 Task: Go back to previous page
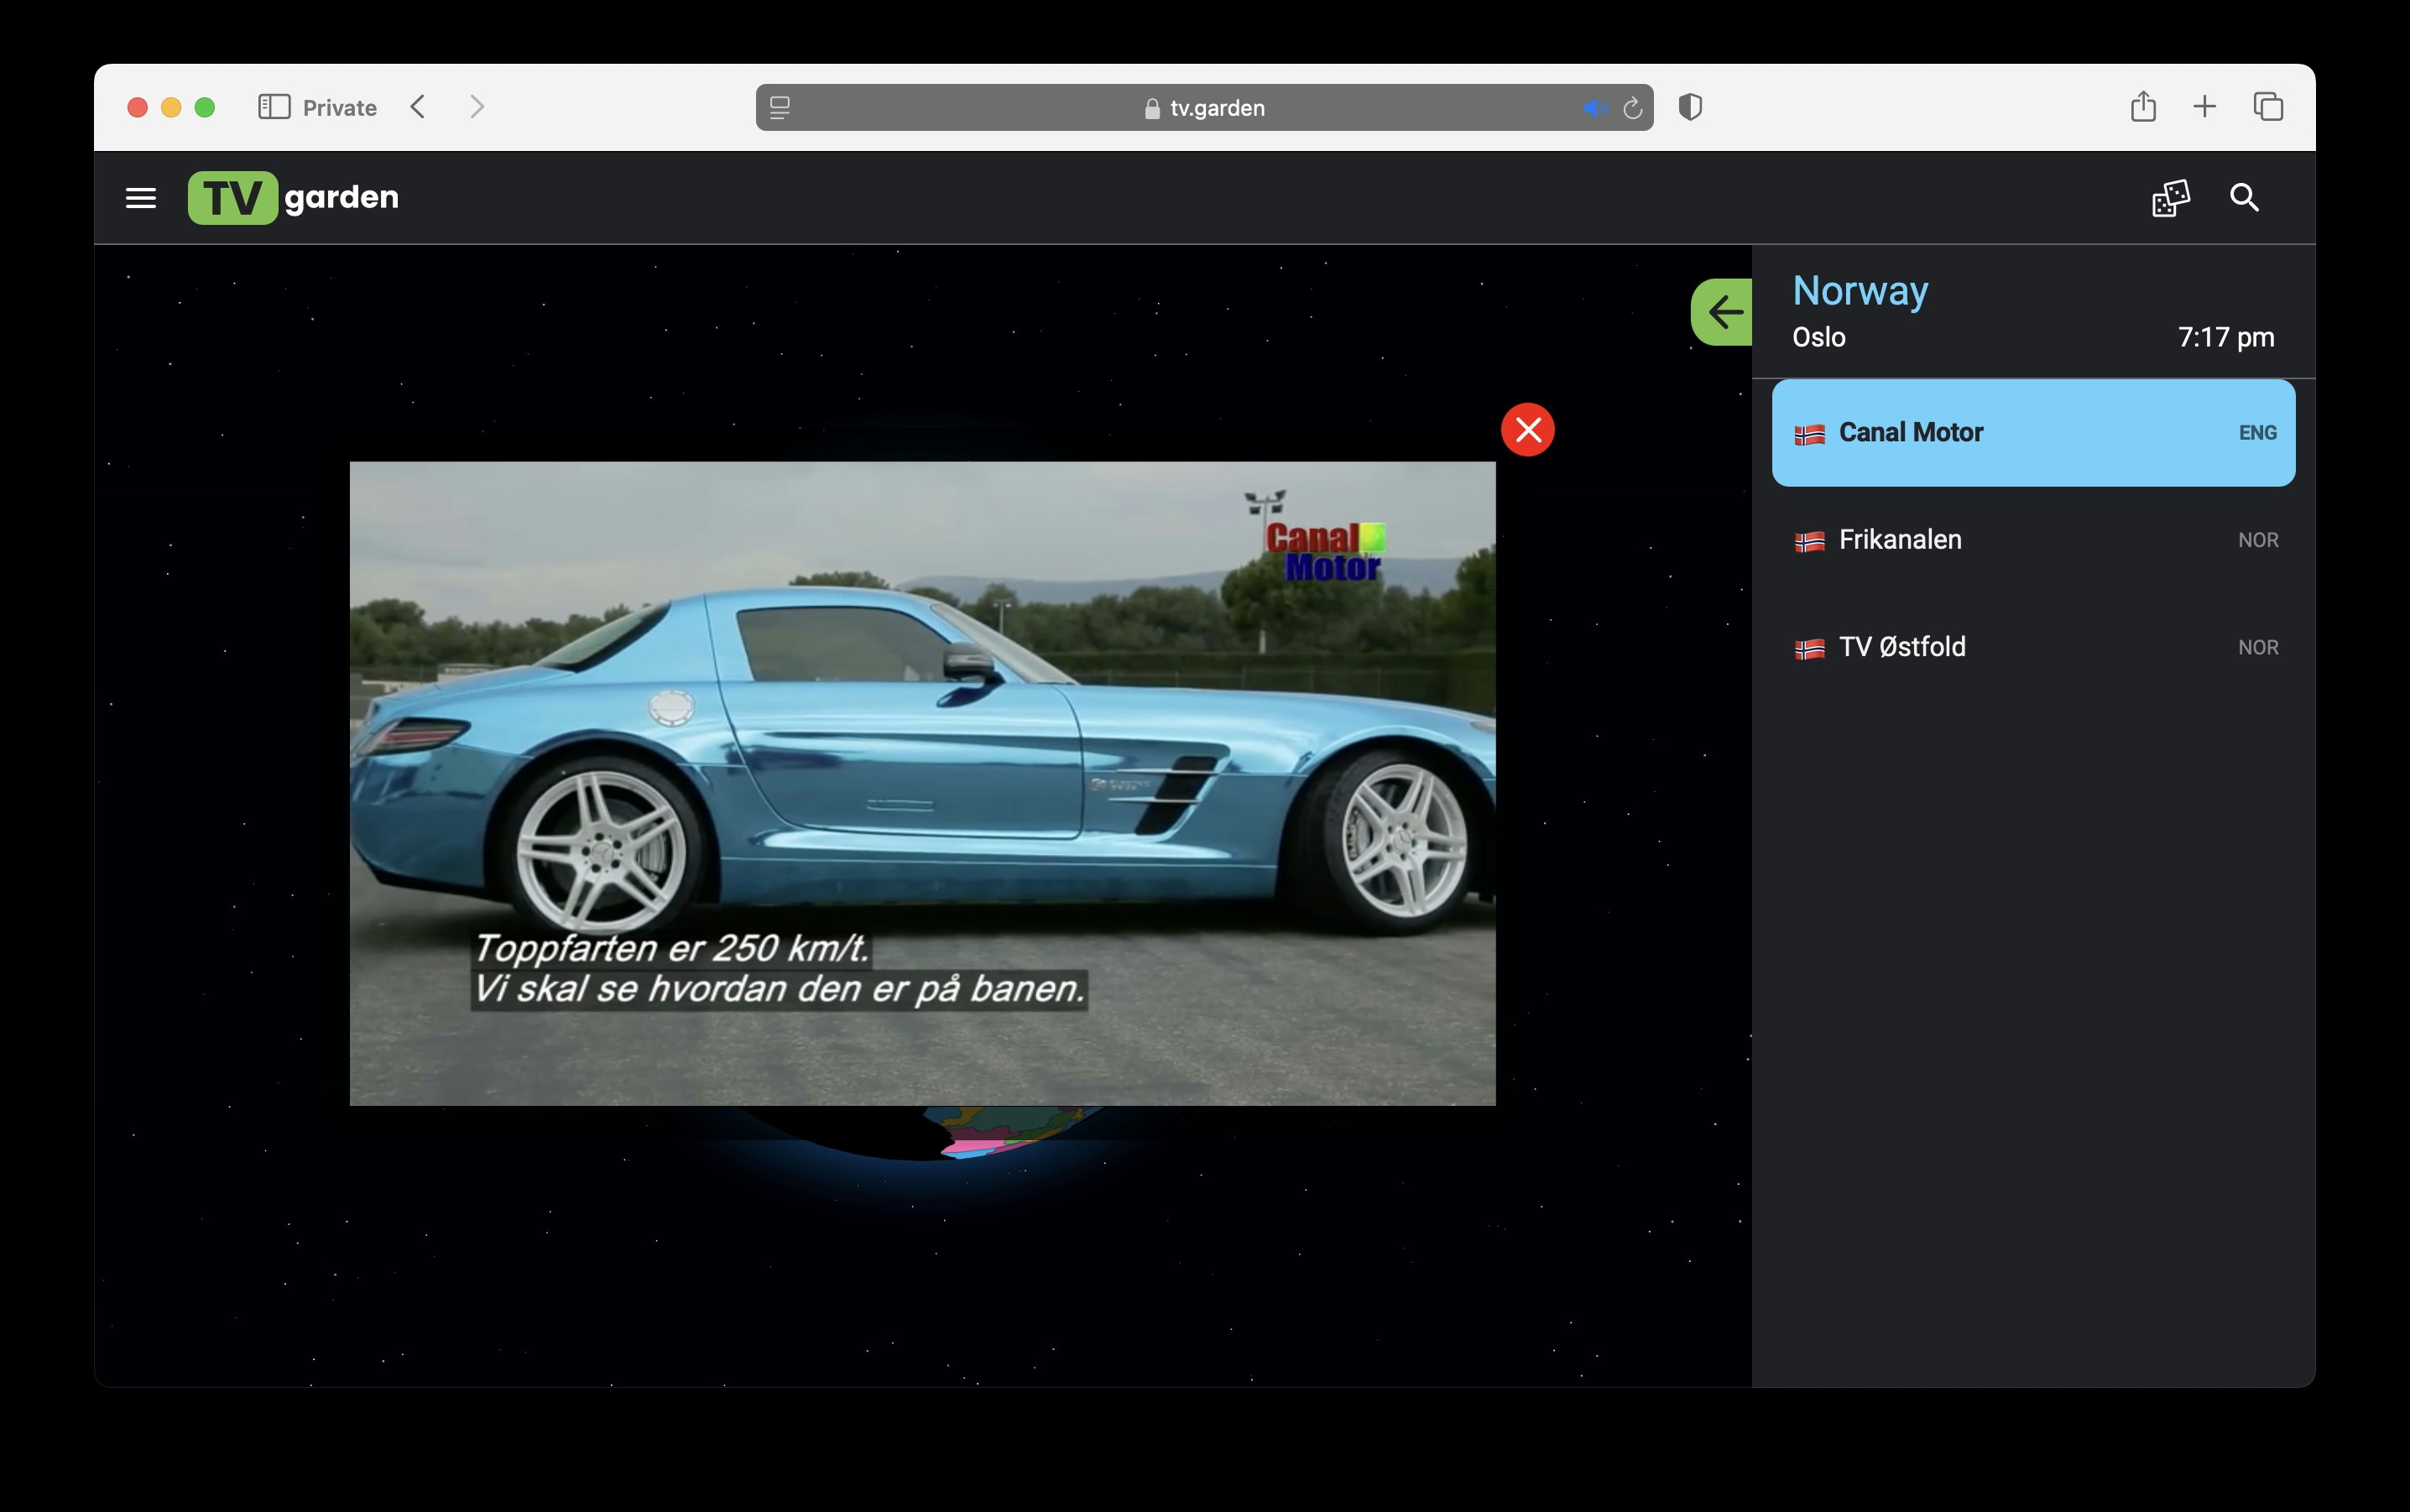click(x=418, y=107)
